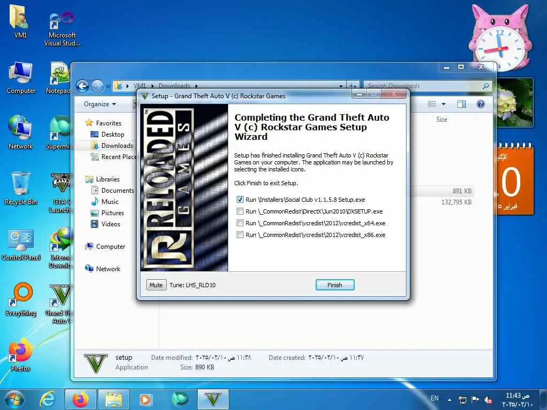Screen dimensions: 547x410
Task: Click the taskbar clock
Action: pos(517,400)
